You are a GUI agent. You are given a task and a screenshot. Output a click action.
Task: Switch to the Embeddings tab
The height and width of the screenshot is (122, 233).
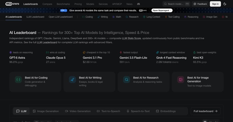pos(166,111)
